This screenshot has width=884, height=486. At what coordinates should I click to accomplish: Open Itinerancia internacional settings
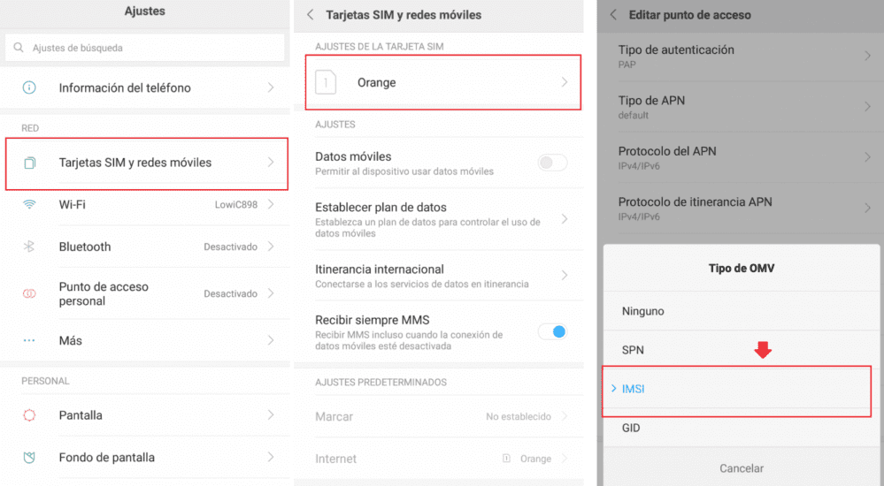click(439, 276)
